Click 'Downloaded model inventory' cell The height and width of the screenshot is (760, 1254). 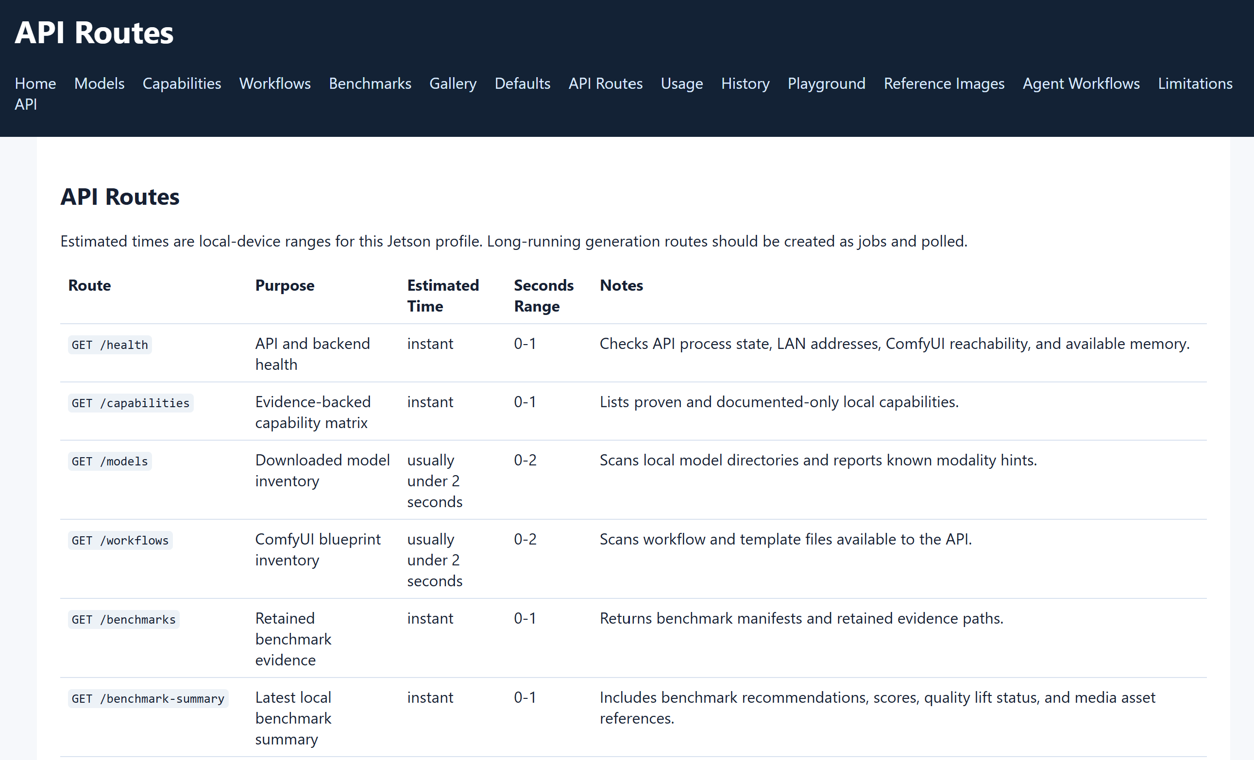322,471
